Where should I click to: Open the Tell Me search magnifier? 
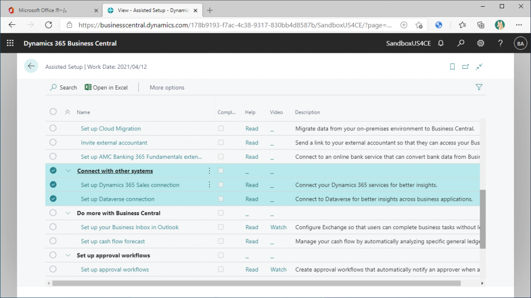[x=460, y=43]
